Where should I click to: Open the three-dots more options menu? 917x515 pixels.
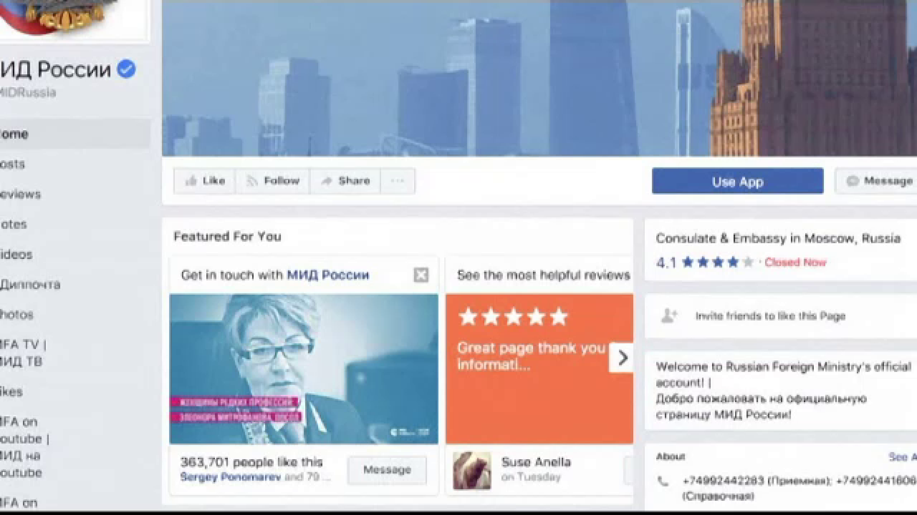click(x=397, y=181)
